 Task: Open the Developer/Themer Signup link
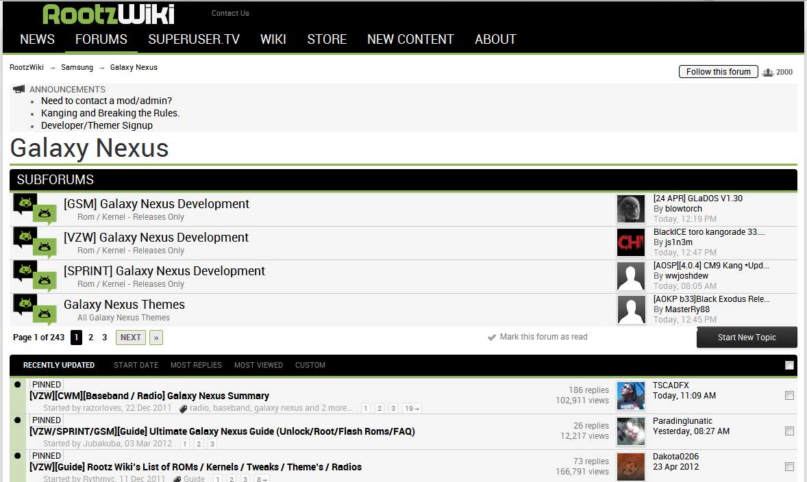[97, 125]
